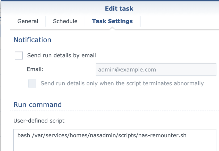Click the "User-defined script" label
This screenshot has height=151, width=219.
39,120
